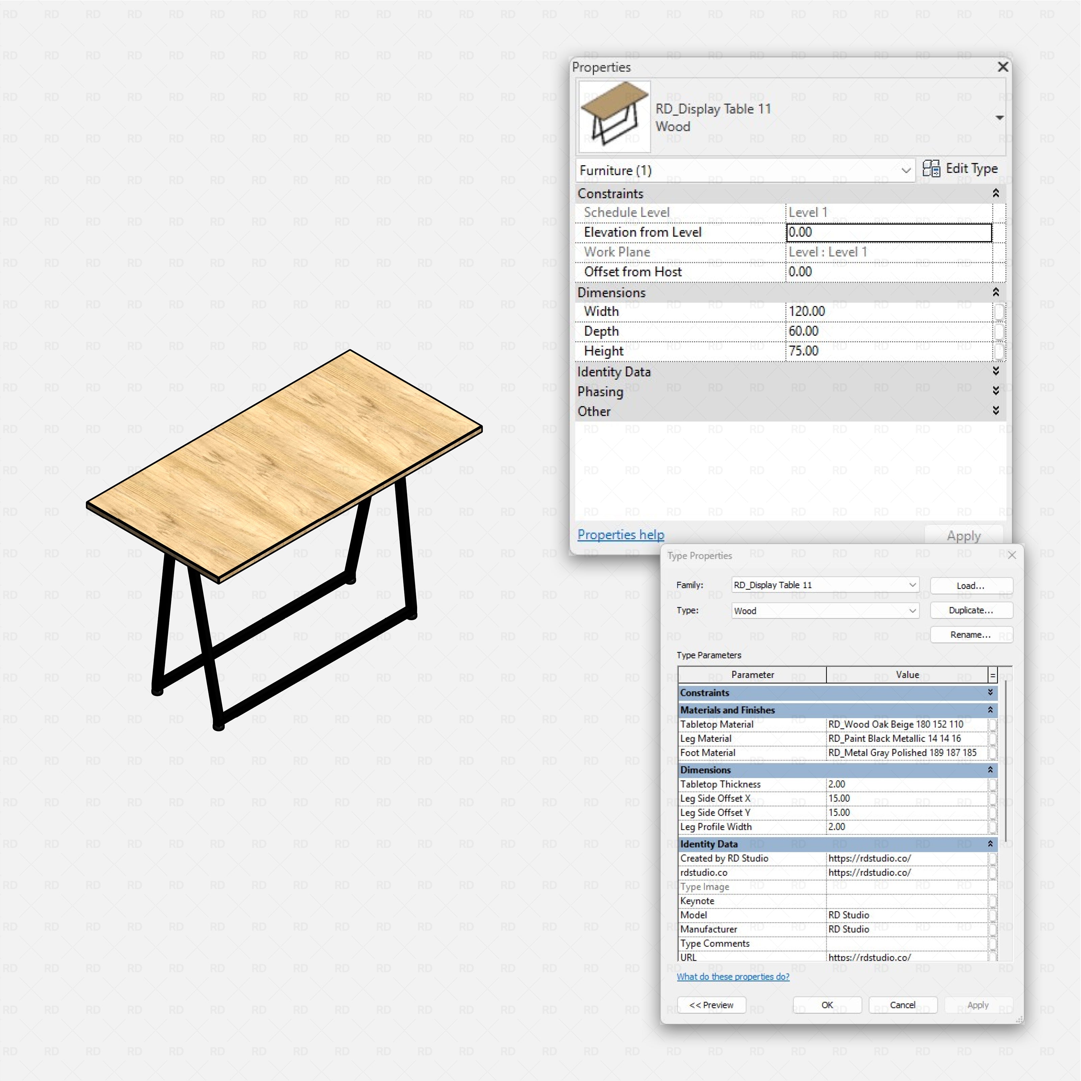Open the What do these properties do? link
The image size is (1081, 1081).
pos(733,976)
